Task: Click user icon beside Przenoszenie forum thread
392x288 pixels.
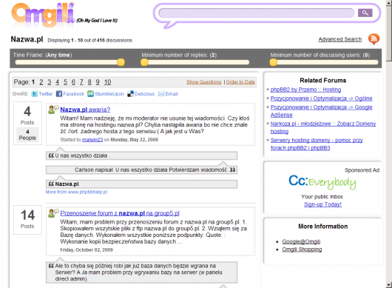Action: pyautogui.click(x=53, y=213)
